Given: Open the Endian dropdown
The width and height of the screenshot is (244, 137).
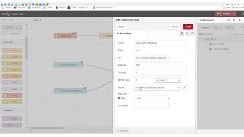Looking at the screenshot, I should 152,106.
